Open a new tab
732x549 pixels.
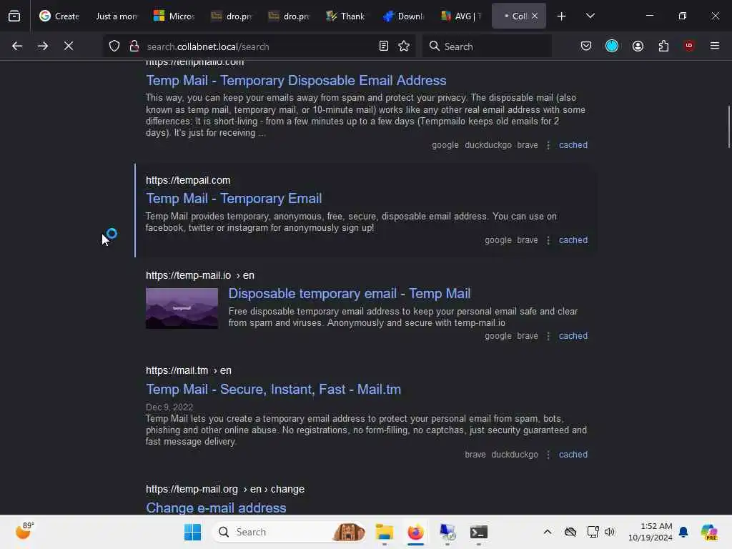tap(562, 16)
